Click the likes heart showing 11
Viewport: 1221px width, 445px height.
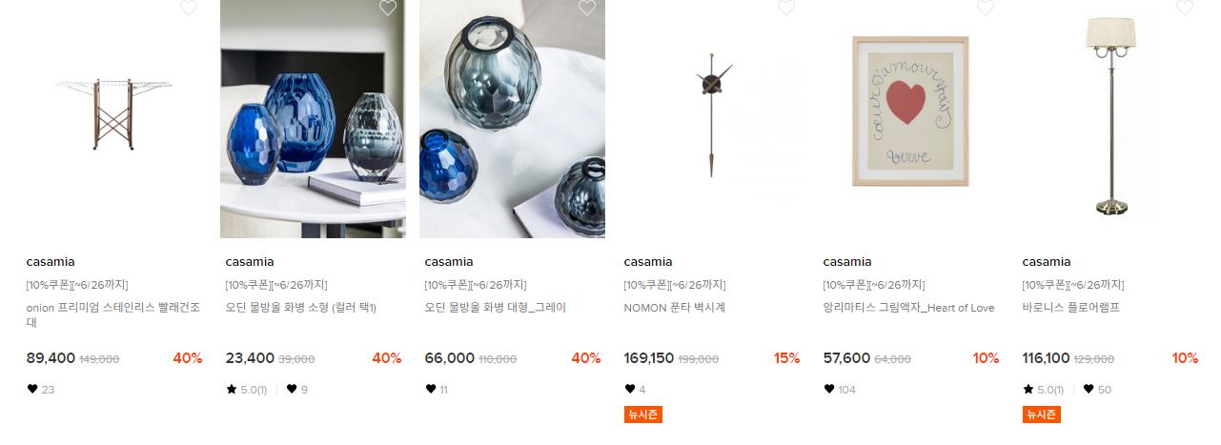pyautogui.click(x=431, y=389)
